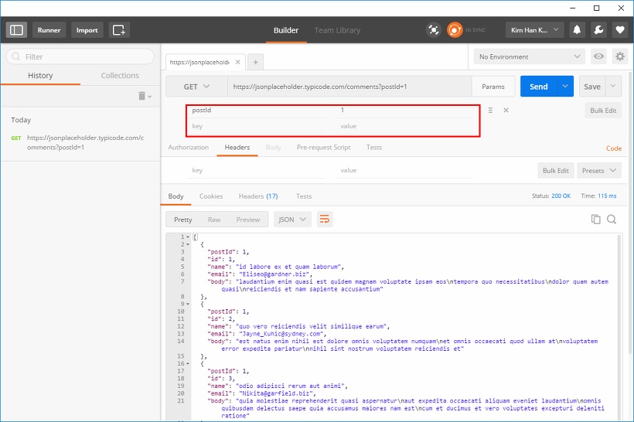The height and width of the screenshot is (422, 634).
Task: Click Bulk Edit beside Presets
Action: tap(556, 171)
